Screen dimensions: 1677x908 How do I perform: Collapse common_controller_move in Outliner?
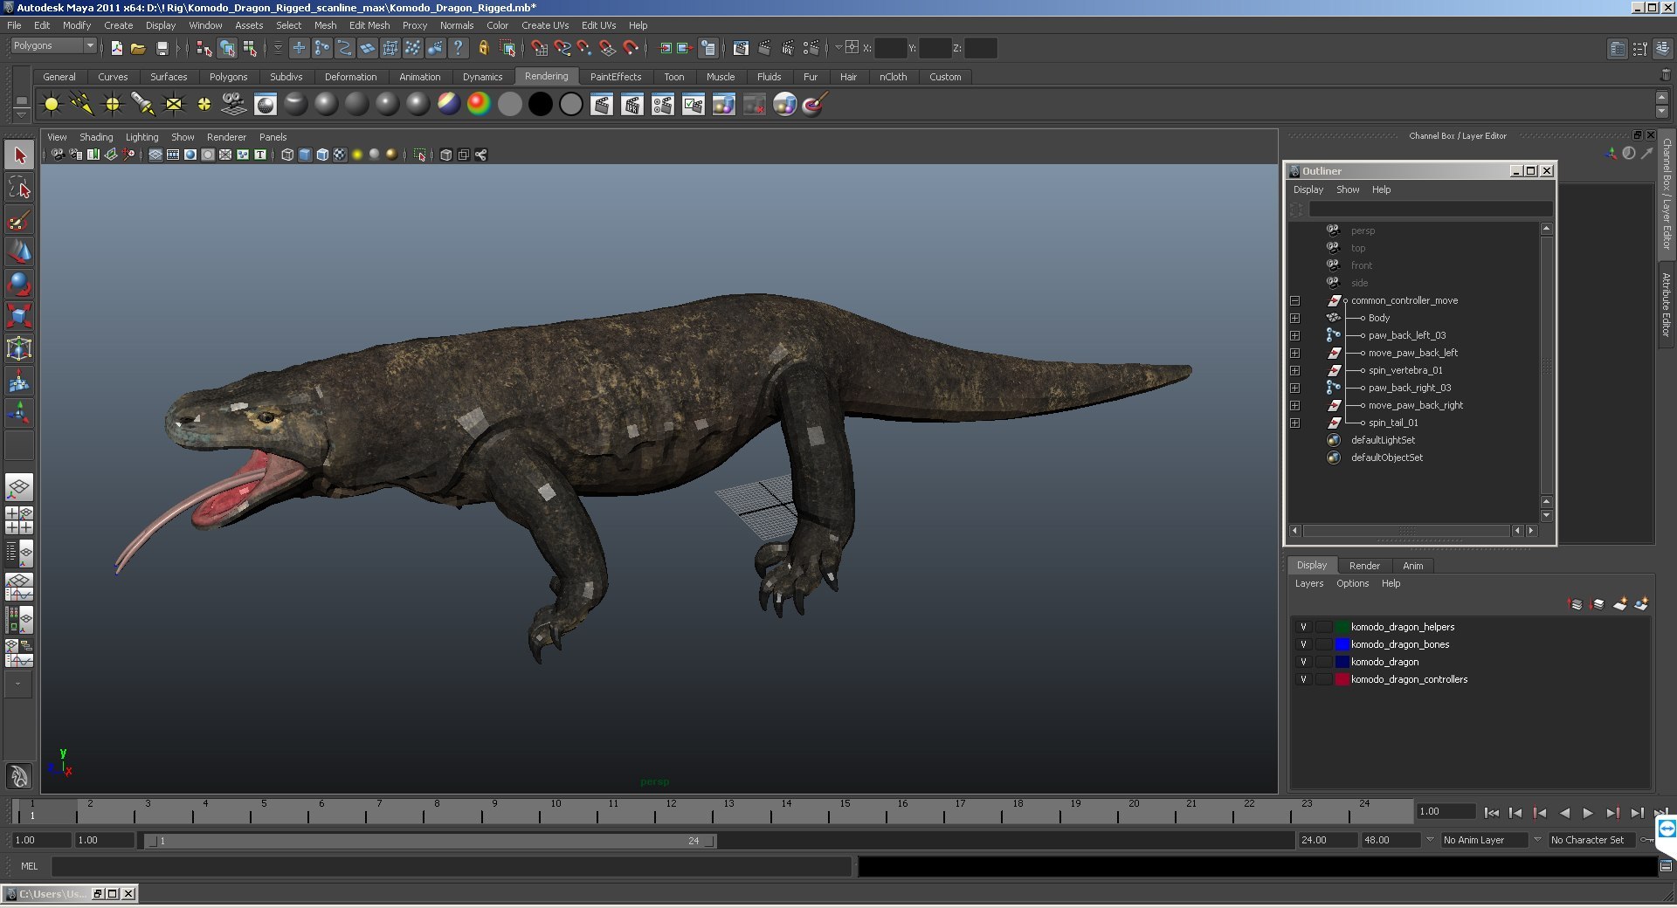pyautogui.click(x=1294, y=301)
